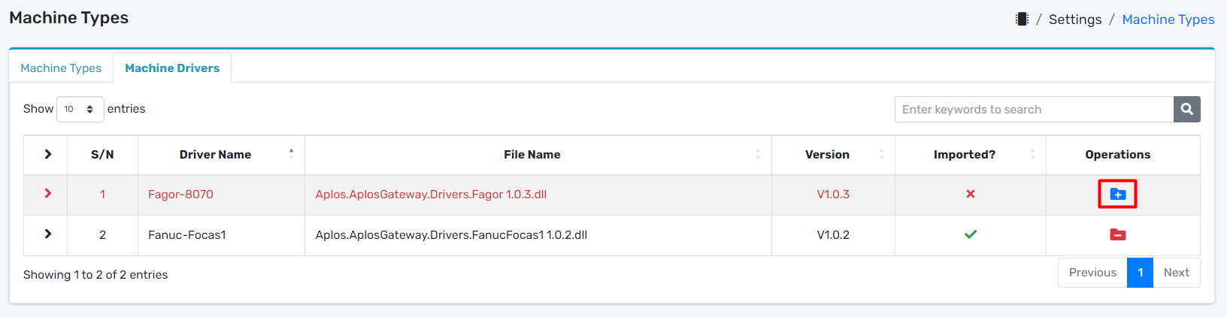Go to the Next page
Screen dimensions: 1227x317
coord(1176,273)
